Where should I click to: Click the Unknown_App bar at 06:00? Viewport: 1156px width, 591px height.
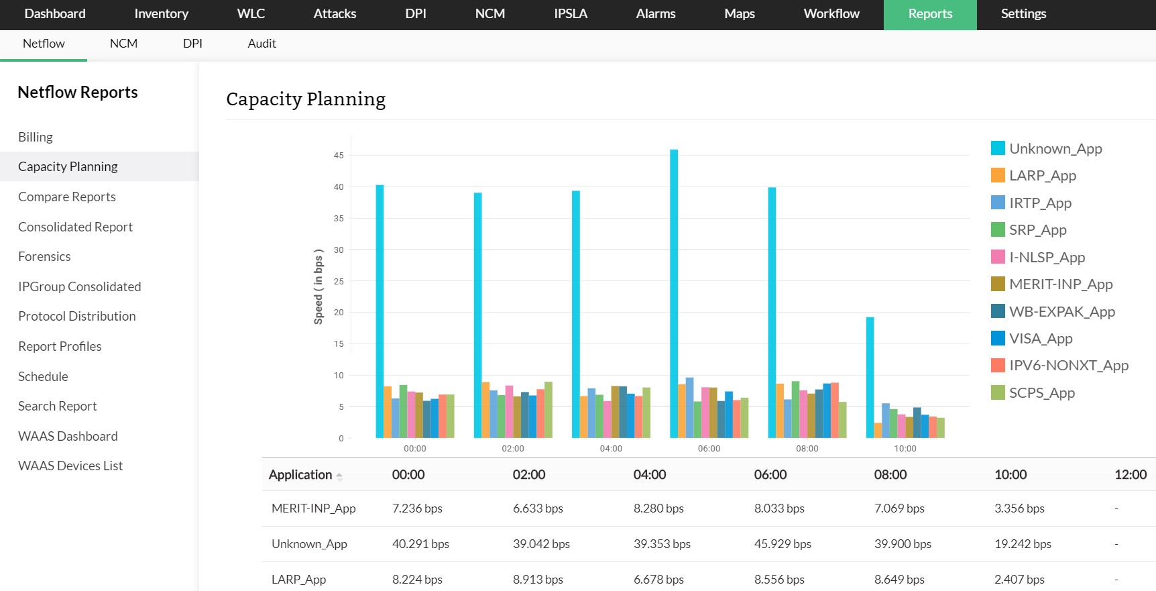point(674,295)
